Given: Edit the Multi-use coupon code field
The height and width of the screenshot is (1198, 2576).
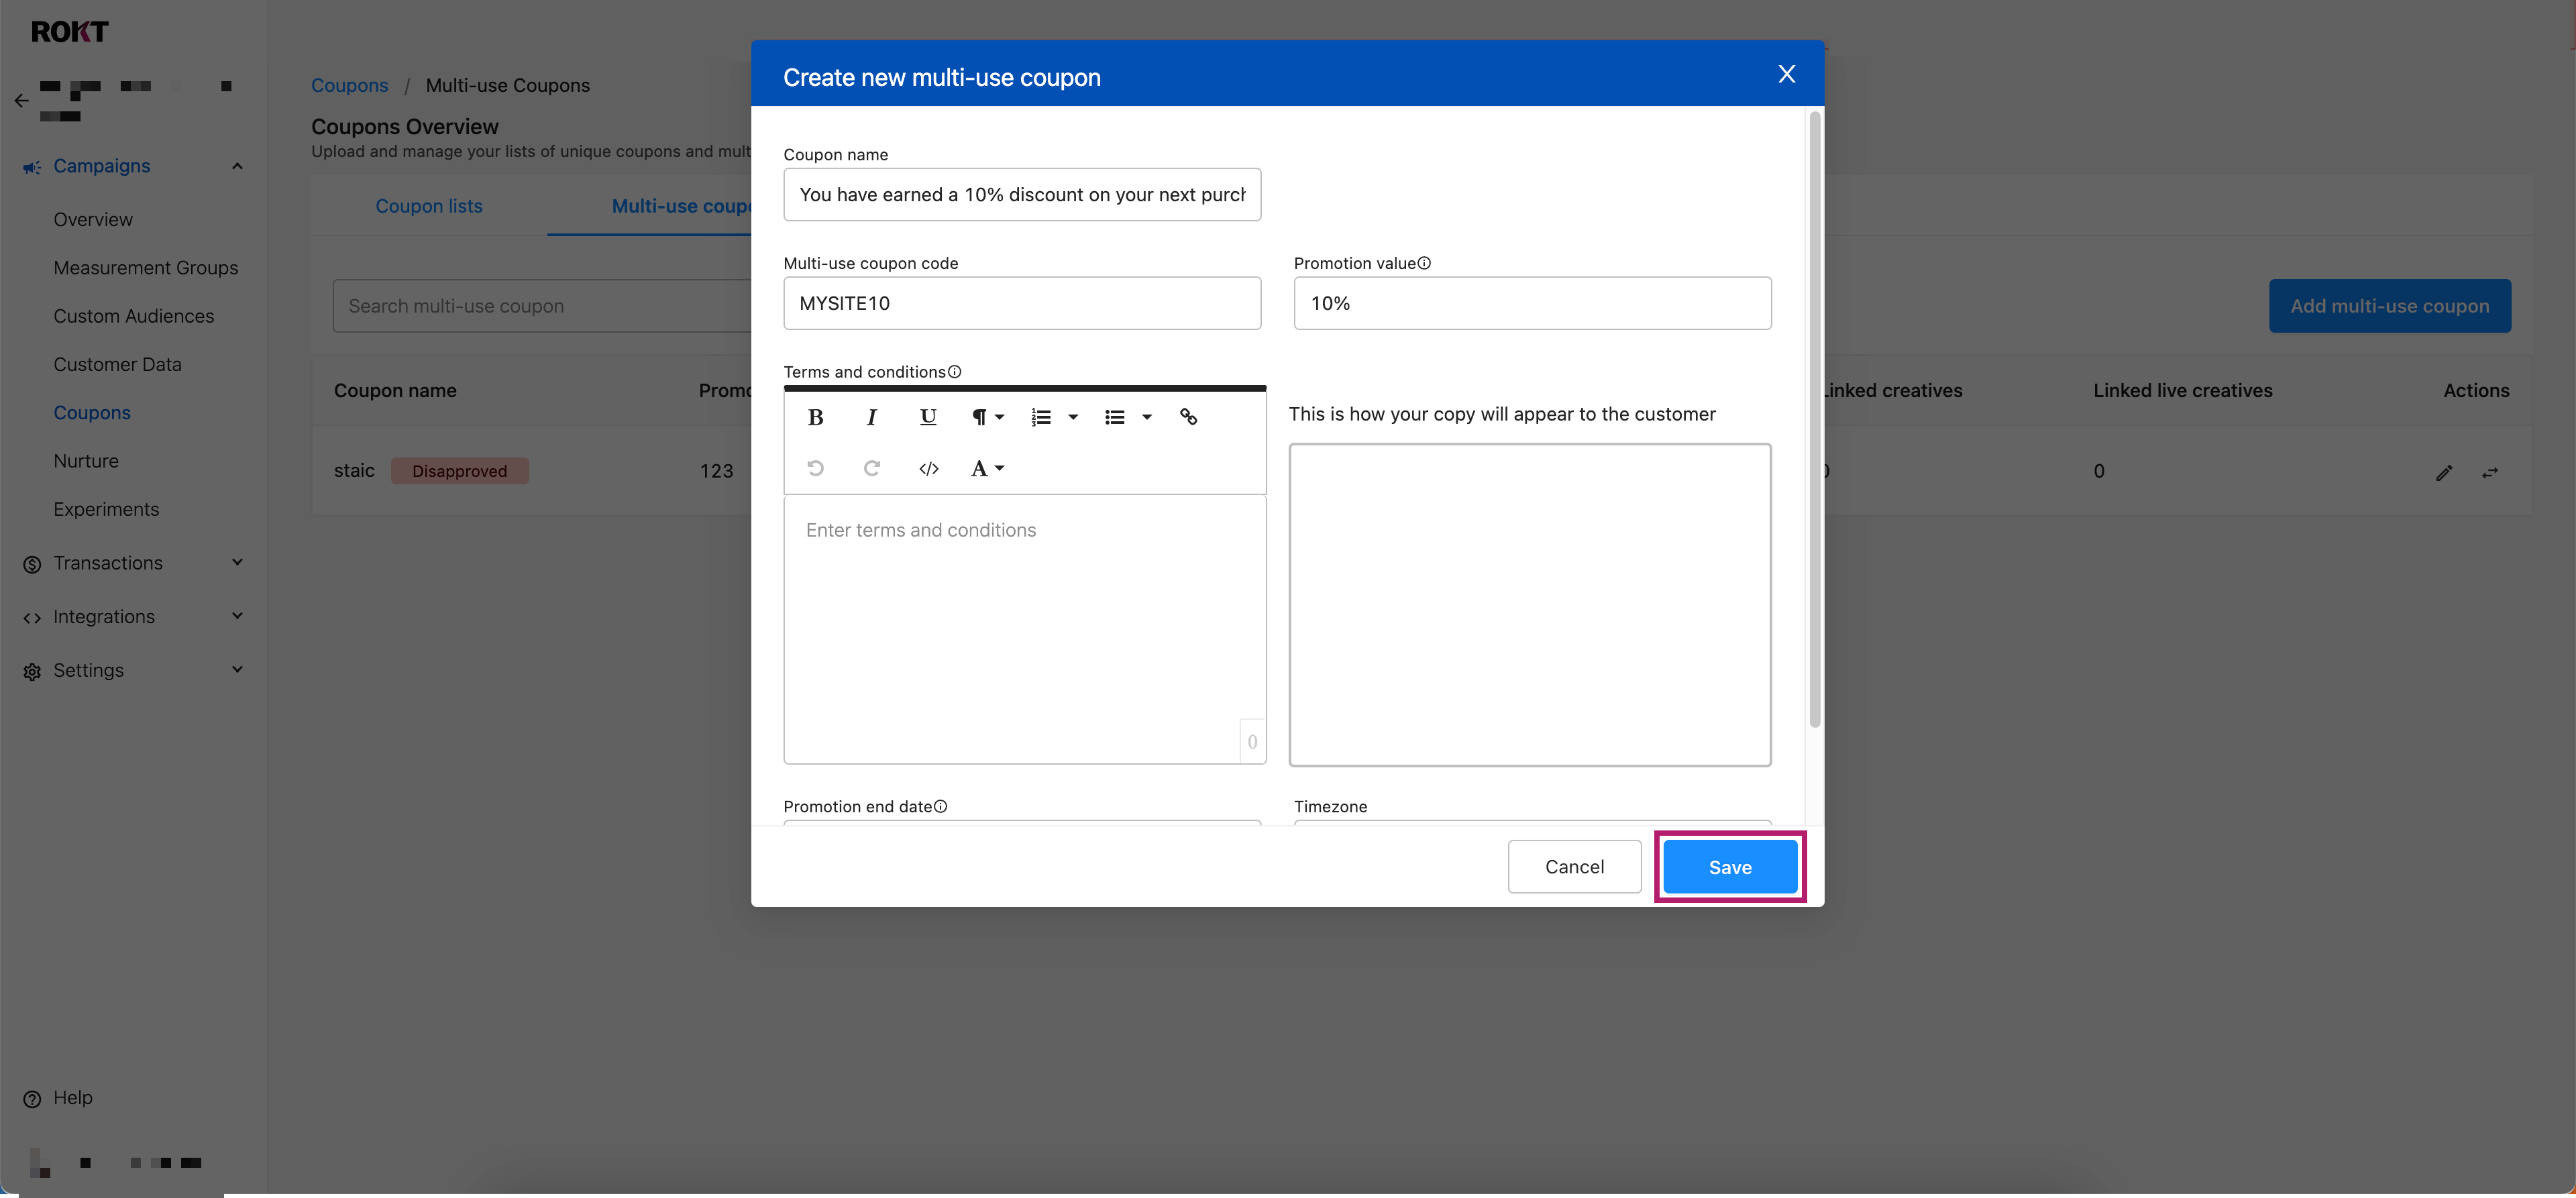Looking at the screenshot, I should coord(1022,303).
